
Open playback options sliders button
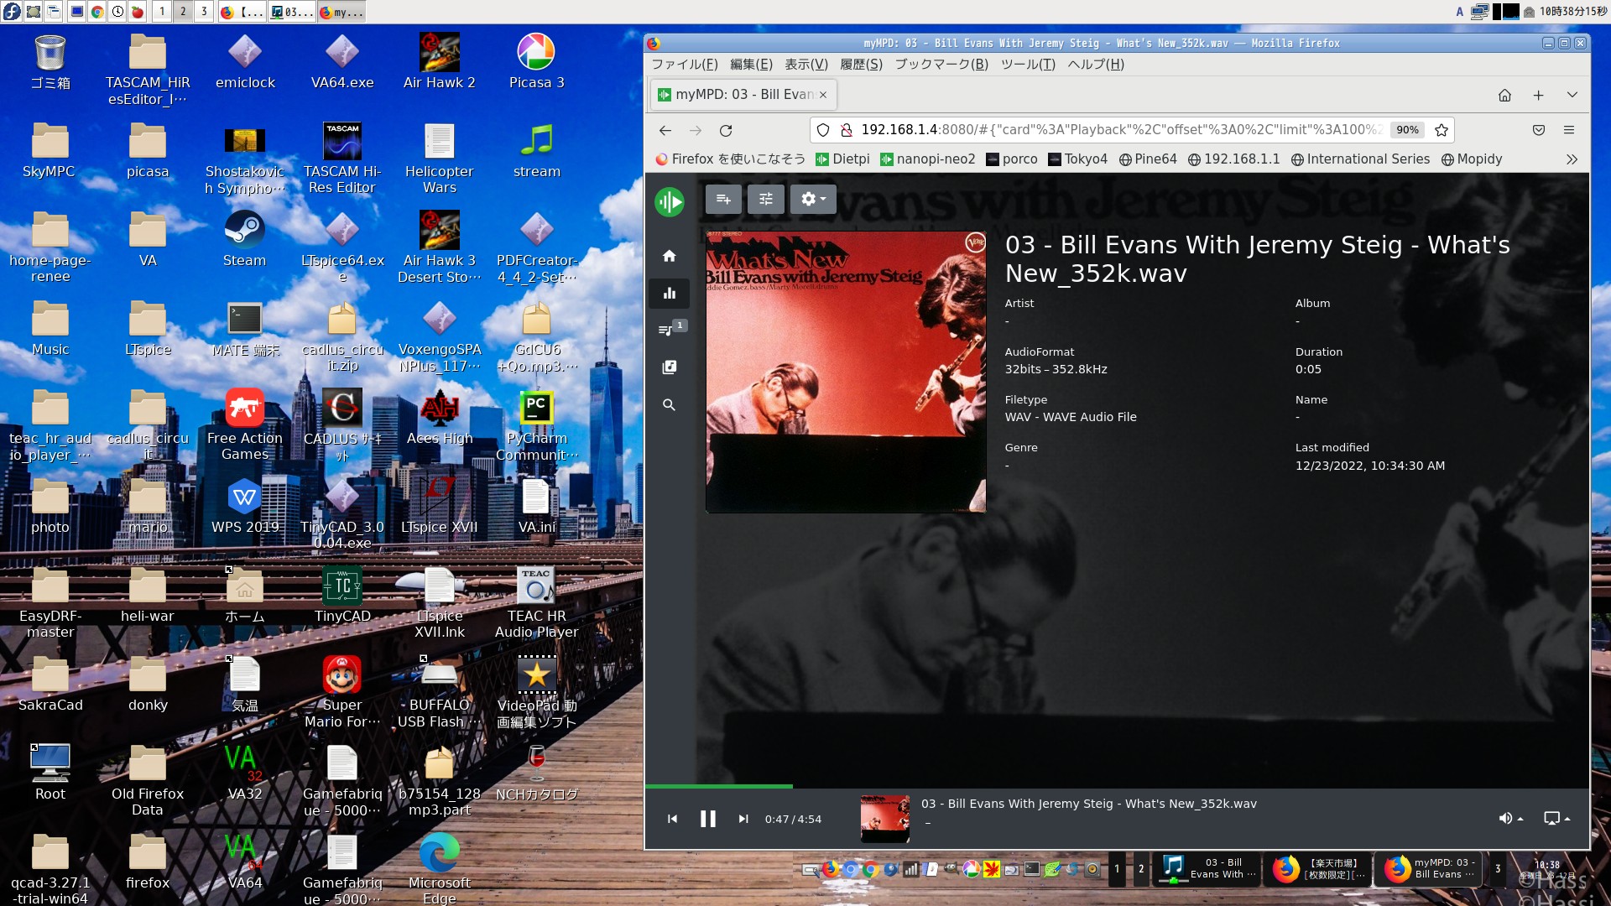point(765,199)
